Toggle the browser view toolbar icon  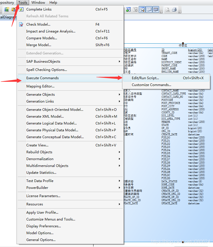coord(142,10)
